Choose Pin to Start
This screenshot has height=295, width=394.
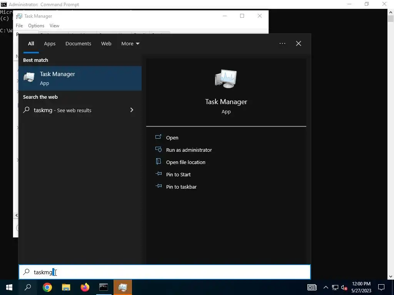click(x=179, y=174)
